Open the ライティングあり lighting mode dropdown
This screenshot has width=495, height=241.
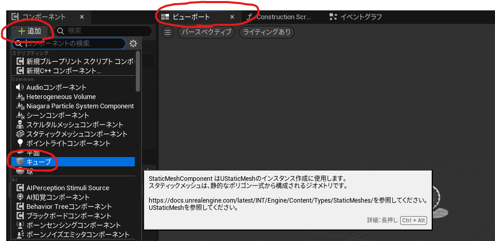point(266,32)
